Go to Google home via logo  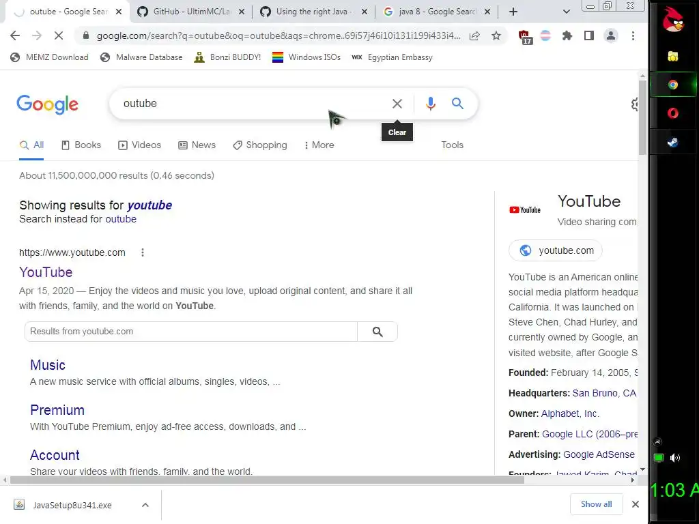point(47,104)
